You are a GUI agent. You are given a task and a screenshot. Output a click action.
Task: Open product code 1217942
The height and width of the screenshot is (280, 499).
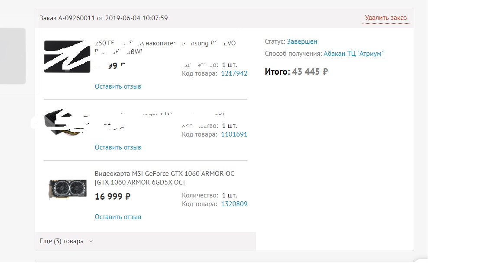234,73
